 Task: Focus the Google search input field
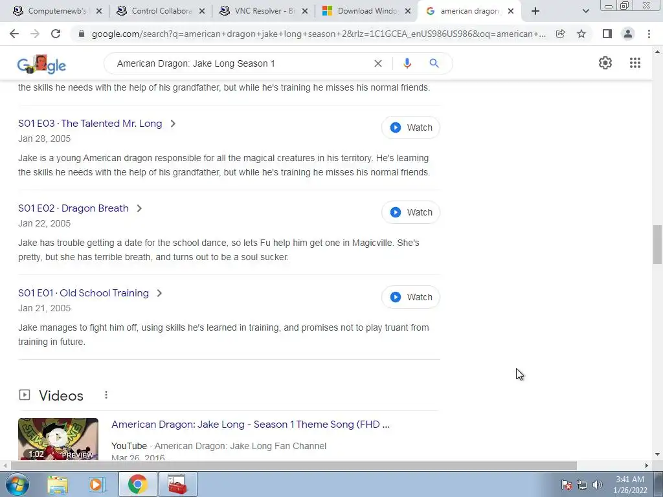241,63
